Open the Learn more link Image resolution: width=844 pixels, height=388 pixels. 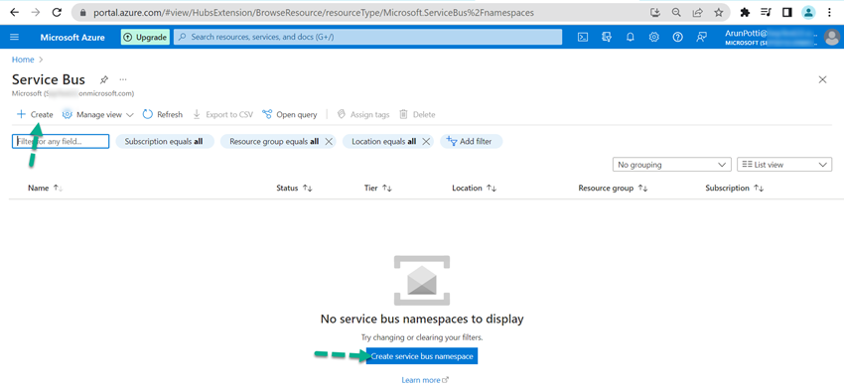425,380
